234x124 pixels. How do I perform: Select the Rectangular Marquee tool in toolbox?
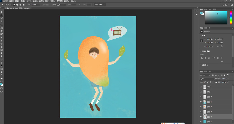click(2, 15)
